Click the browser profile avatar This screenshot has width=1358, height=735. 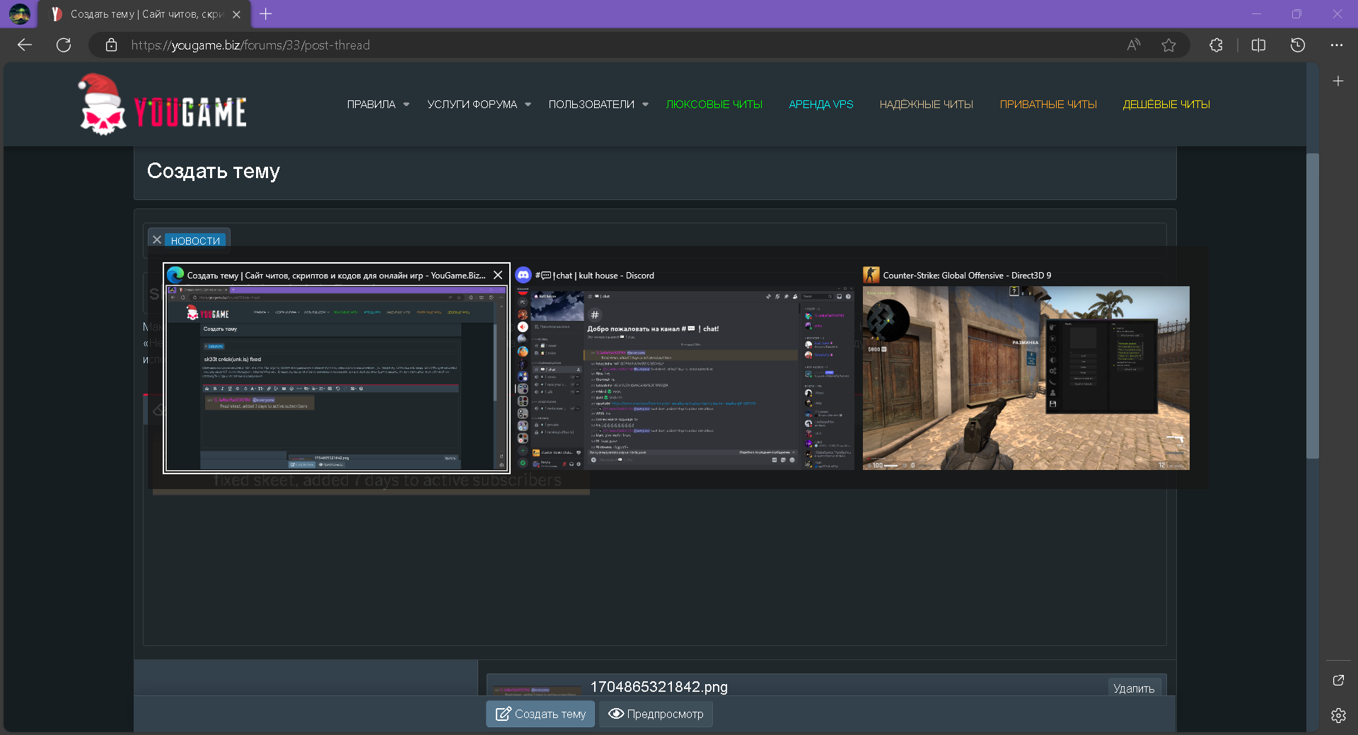click(x=20, y=14)
